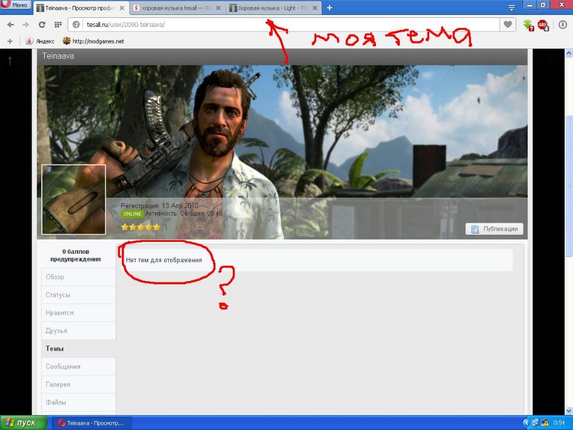573x430 pixels.
Task: Open the Обзор profile section
Action: coord(79,277)
